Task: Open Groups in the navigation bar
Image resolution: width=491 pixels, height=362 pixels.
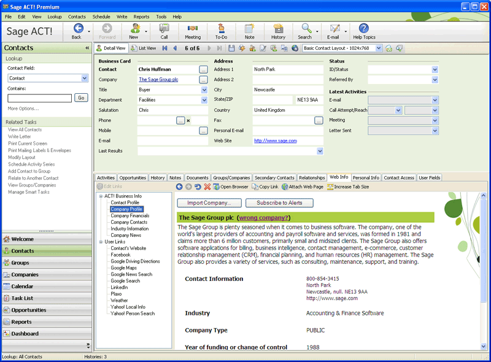Action: point(47,263)
